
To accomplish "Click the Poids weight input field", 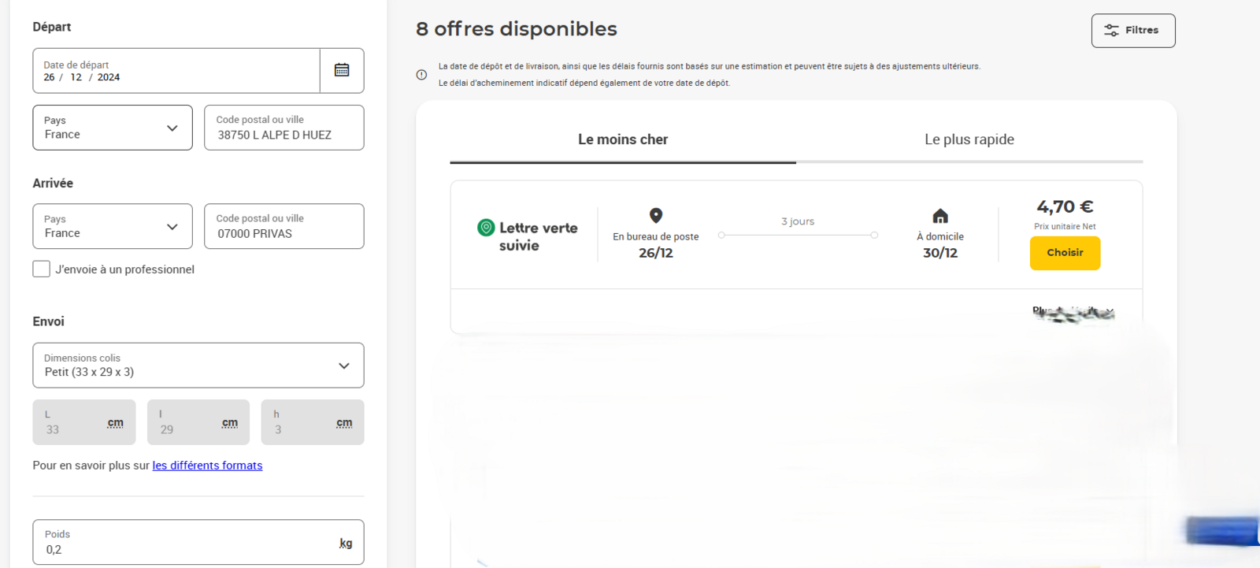I will coord(189,543).
